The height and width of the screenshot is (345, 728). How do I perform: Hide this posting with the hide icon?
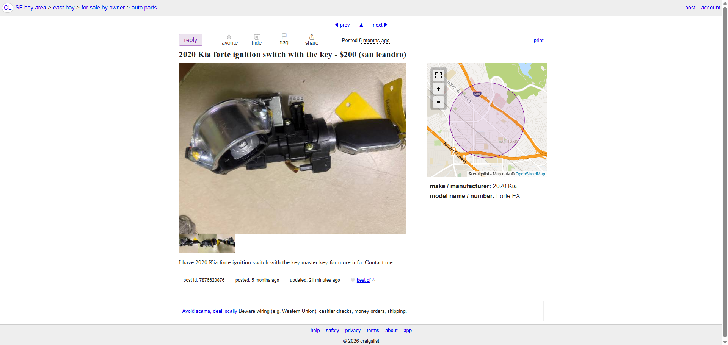257,37
